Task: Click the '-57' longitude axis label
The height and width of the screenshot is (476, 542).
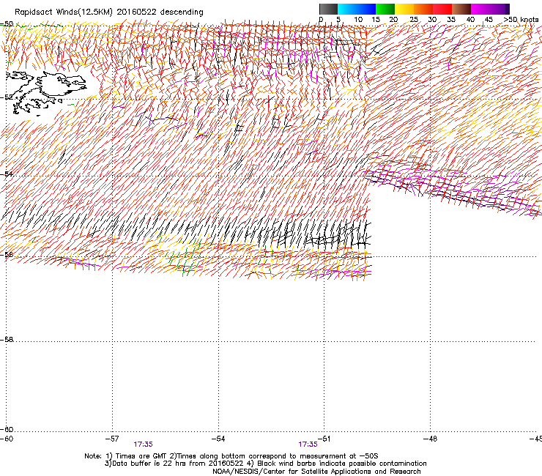Action: click(x=112, y=439)
